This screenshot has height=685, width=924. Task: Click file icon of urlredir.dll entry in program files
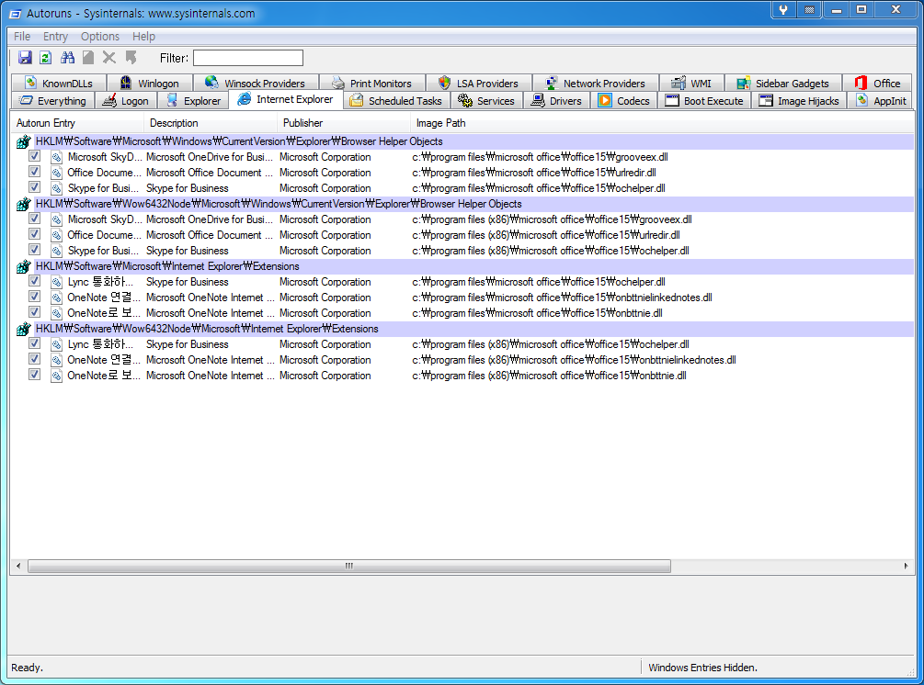[x=56, y=173]
